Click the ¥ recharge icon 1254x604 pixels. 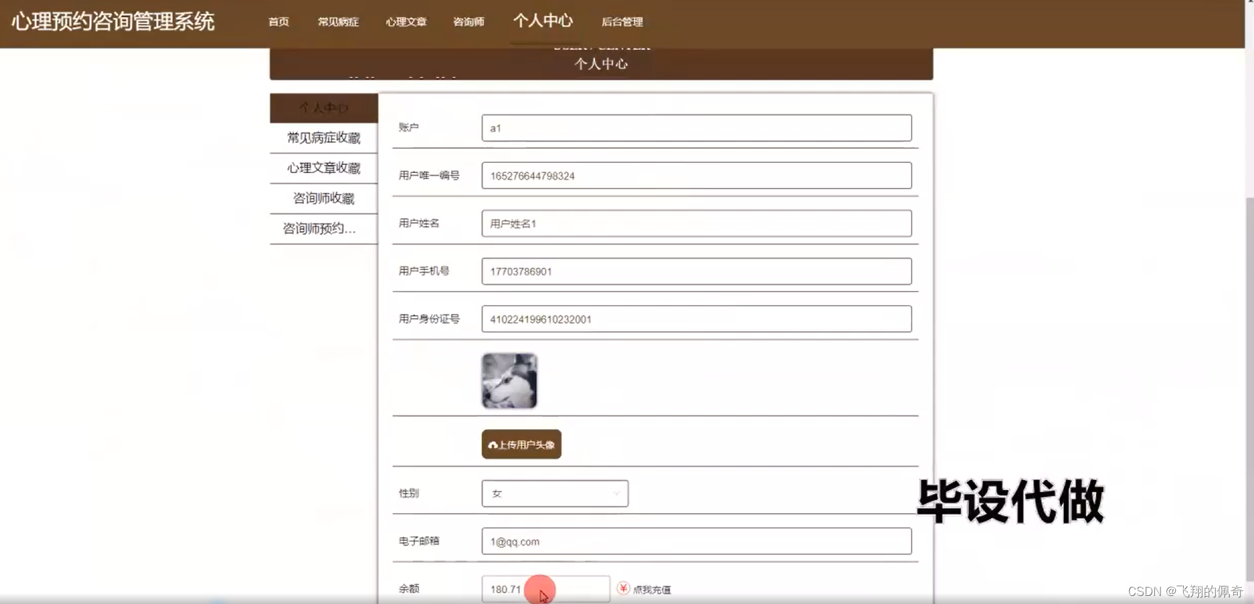[x=623, y=589]
